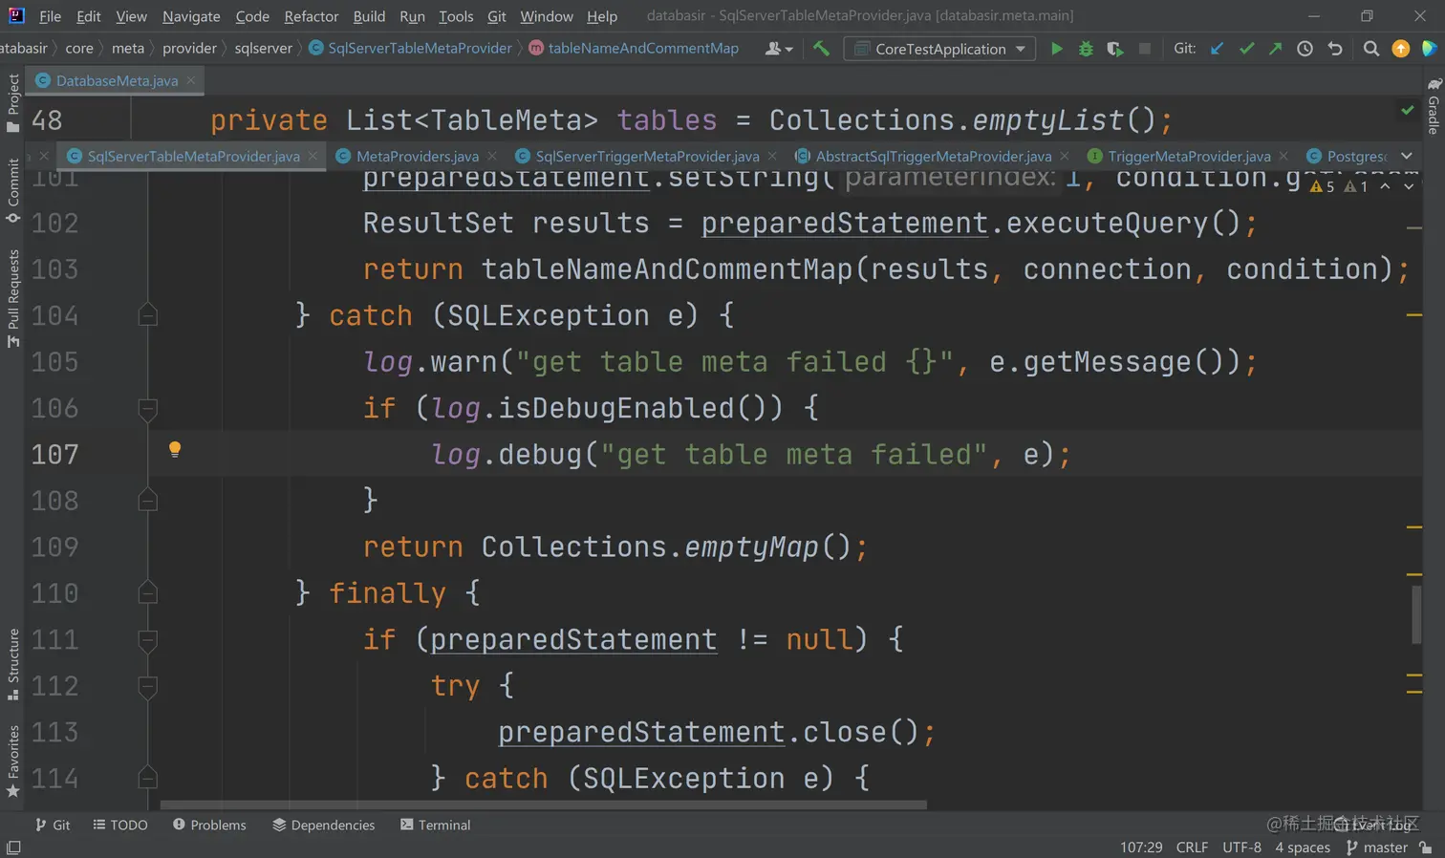1445x858 pixels.
Task: Open Search Everywhere magnifier icon
Action: click(x=1370, y=49)
